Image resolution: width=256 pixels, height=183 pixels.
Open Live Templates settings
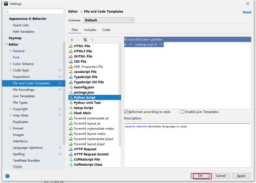24,96
